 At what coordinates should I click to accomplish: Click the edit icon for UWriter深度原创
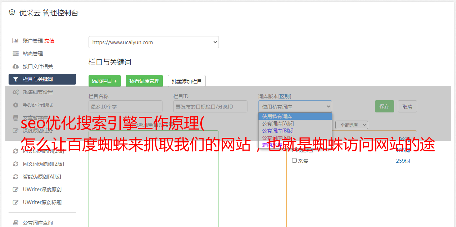click(16, 190)
